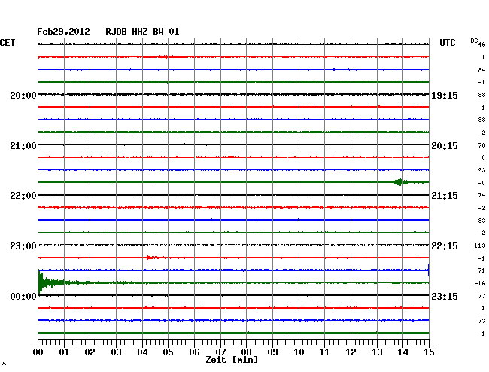Image resolution: width=489 pixels, height=372 pixels.
Task: Click the DC value 71
Action: coord(481,270)
